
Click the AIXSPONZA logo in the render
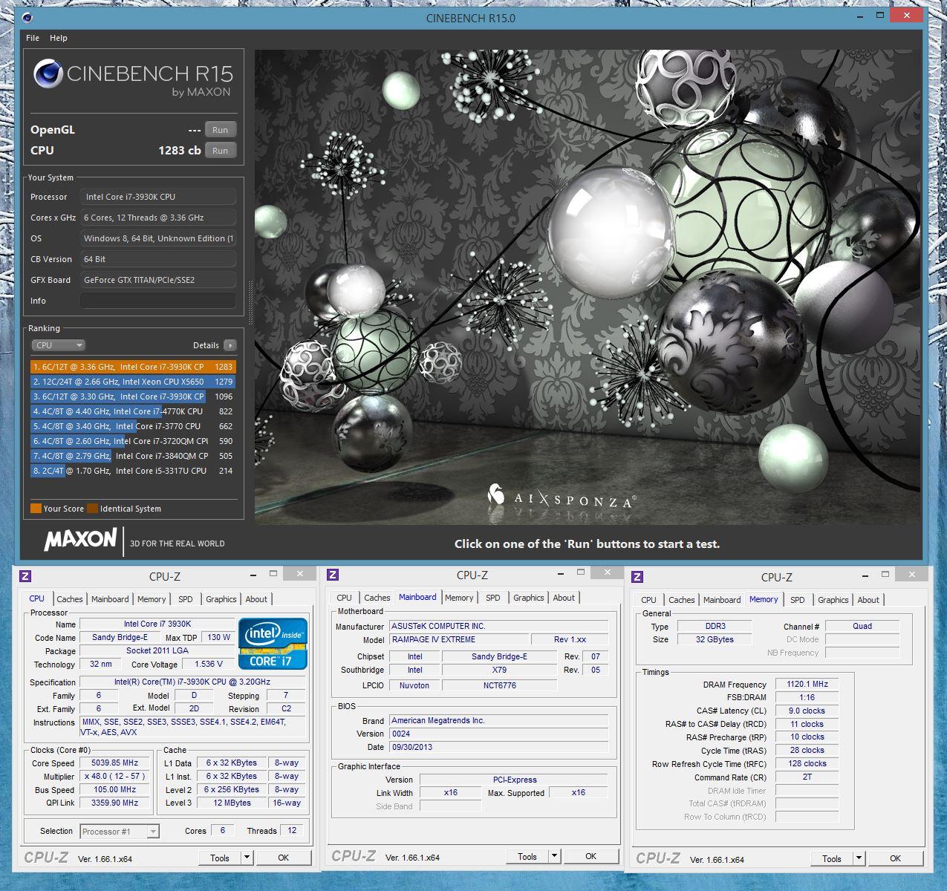(562, 496)
